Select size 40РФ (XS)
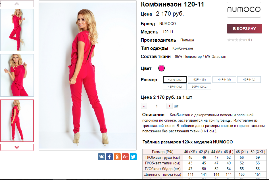Screen dimensions: 269x180 pyautogui.click(x=175, y=80)
